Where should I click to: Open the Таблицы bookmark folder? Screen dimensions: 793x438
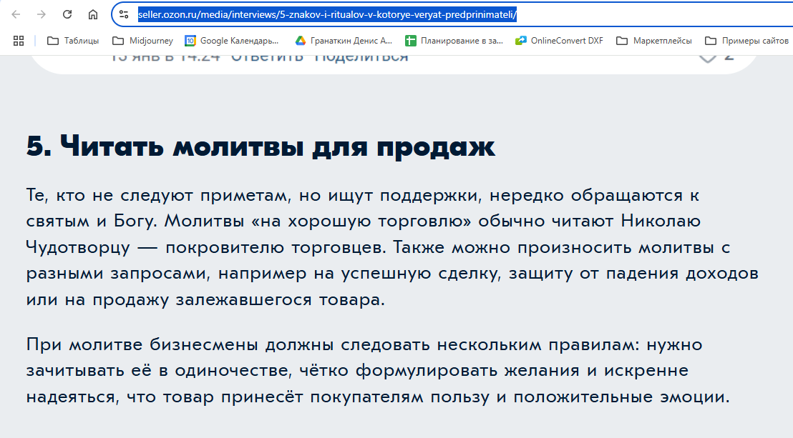pyautogui.click(x=73, y=41)
